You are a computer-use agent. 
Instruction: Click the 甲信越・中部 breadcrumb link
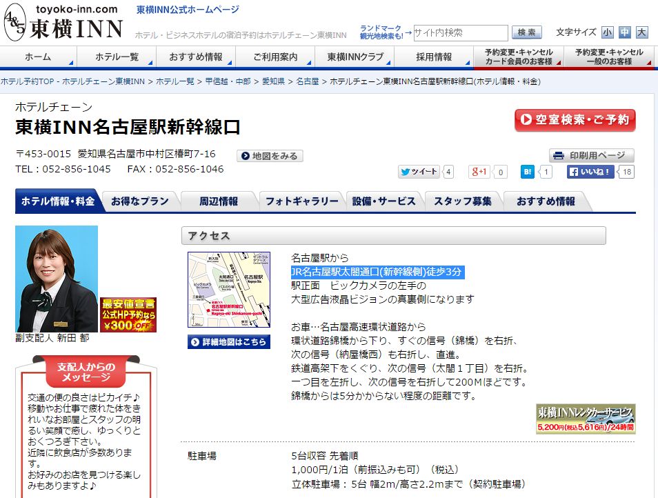pyautogui.click(x=228, y=81)
